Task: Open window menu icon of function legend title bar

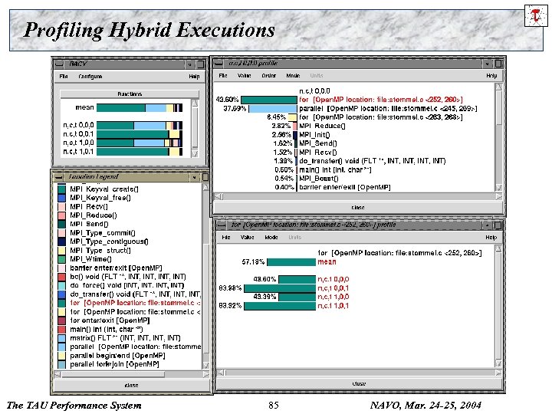Action: coord(59,176)
